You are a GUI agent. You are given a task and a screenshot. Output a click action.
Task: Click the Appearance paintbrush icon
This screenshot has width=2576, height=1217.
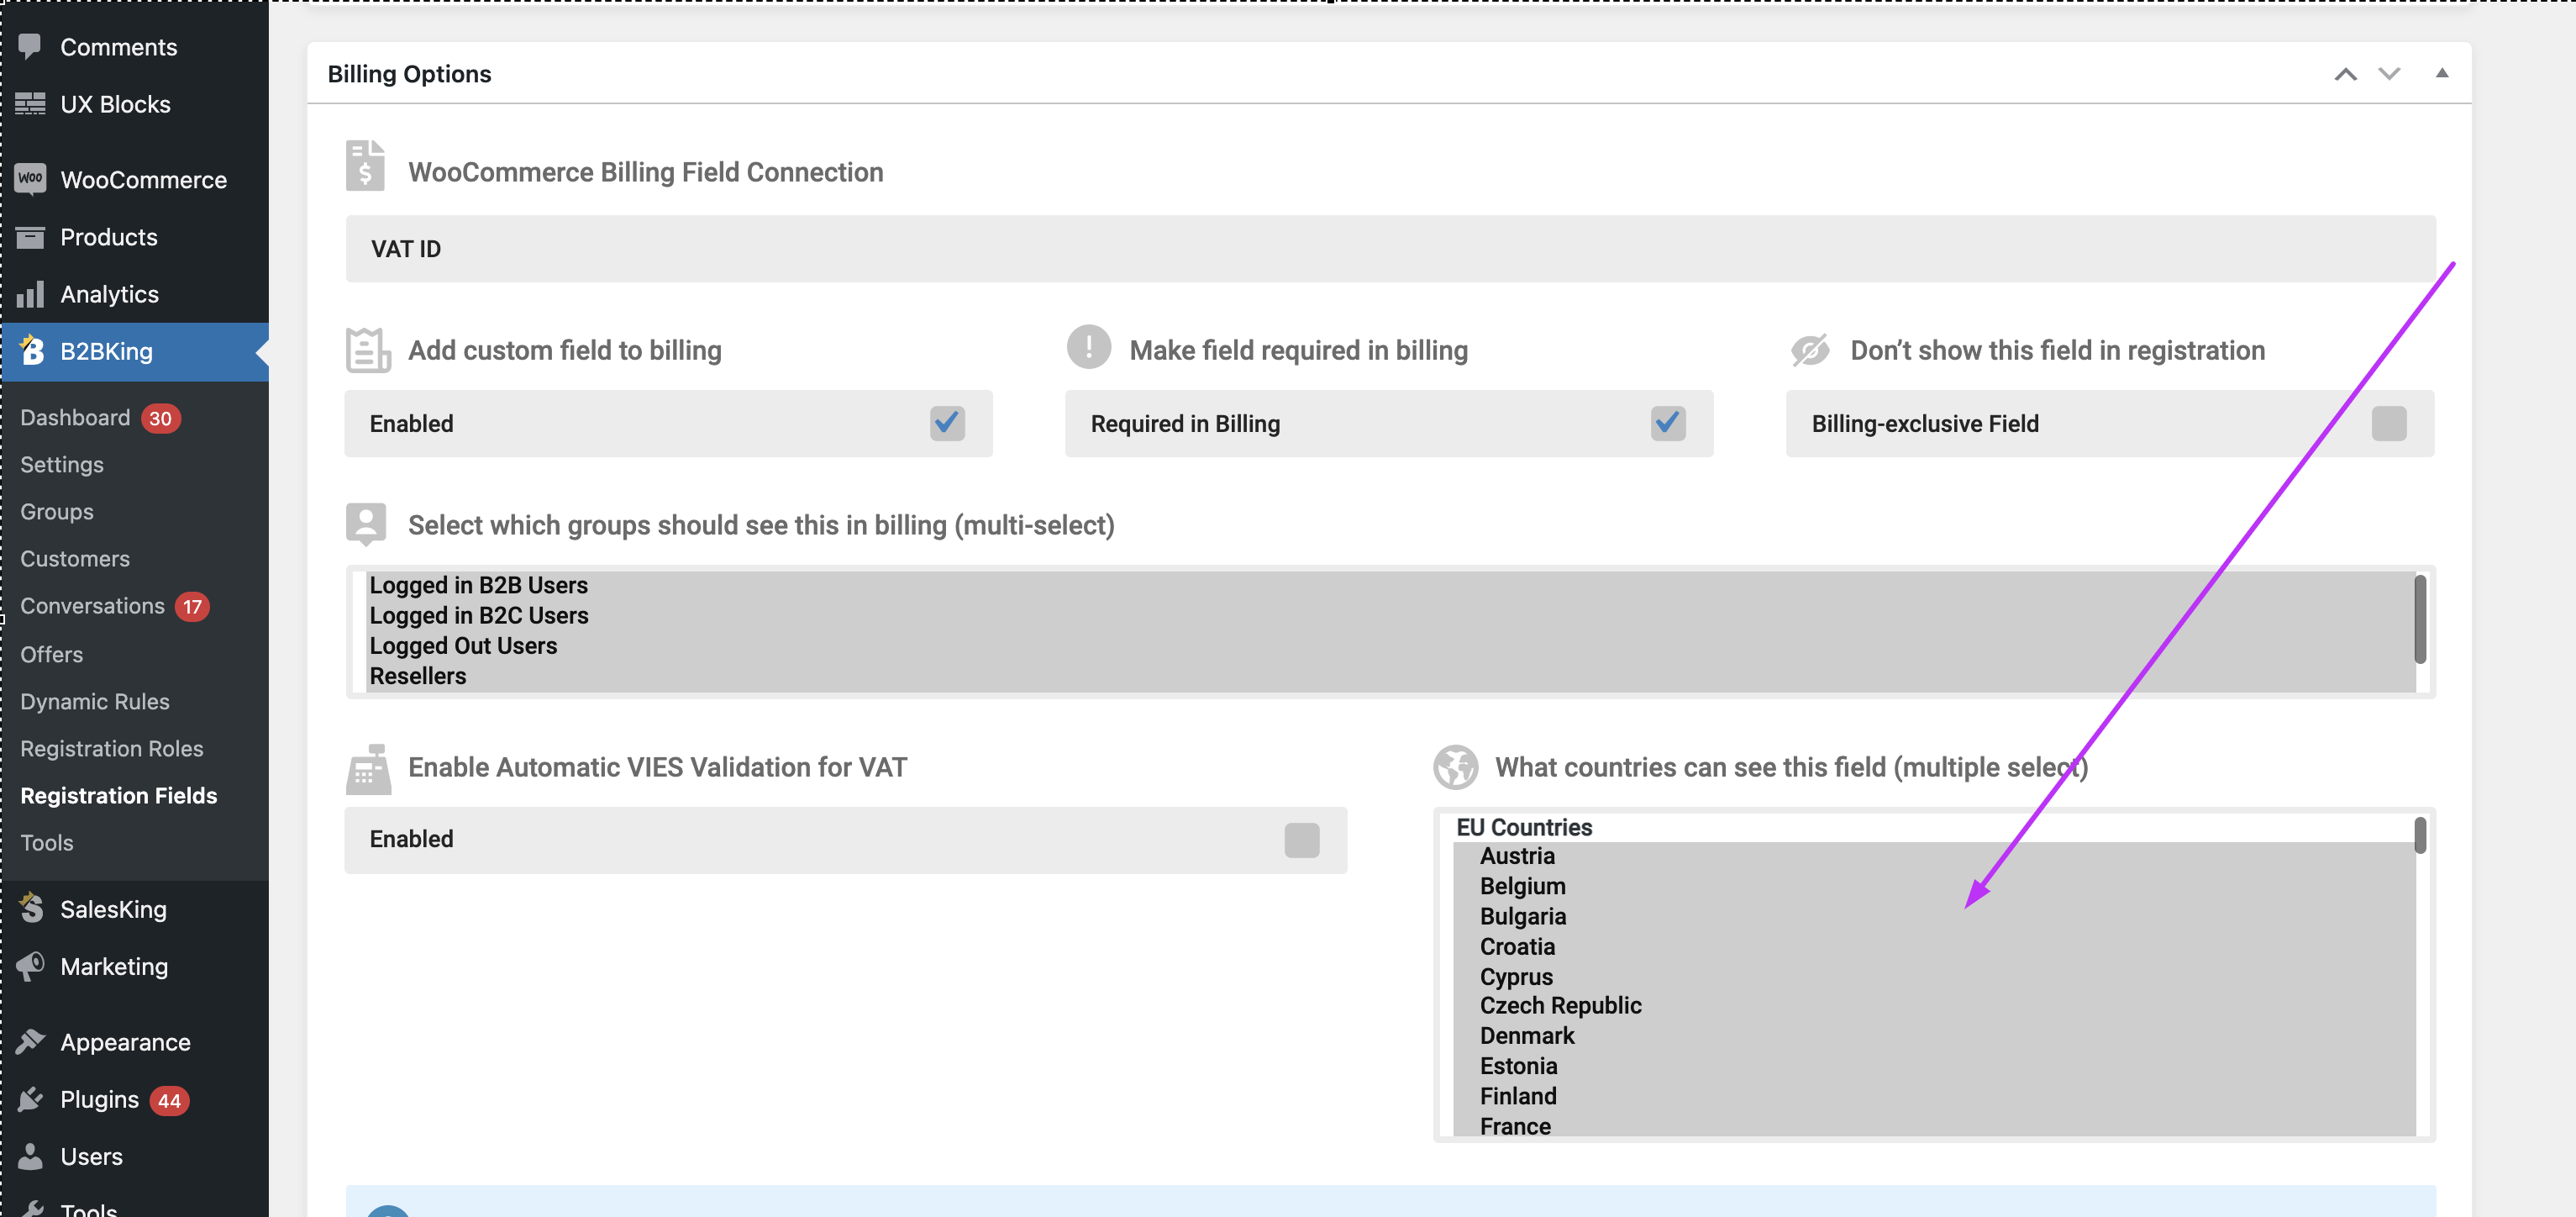(30, 1041)
